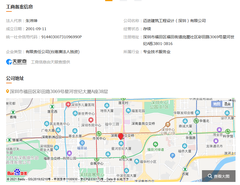Select the 莲花村 metro station label
The height and width of the screenshot is (185, 240).
point(123,103)
